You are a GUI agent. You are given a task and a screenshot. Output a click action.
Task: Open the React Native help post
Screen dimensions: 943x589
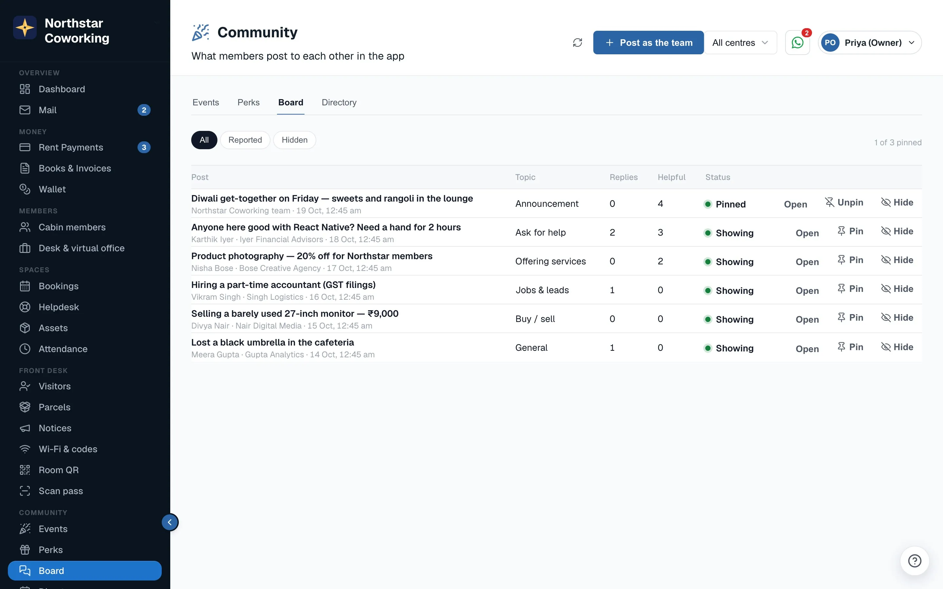807,233
